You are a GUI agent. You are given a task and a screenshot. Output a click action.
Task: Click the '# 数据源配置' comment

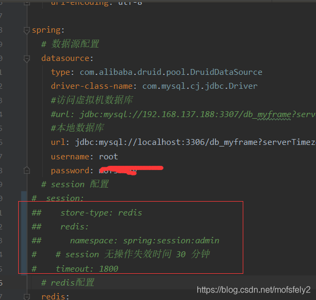pos(70,44)
